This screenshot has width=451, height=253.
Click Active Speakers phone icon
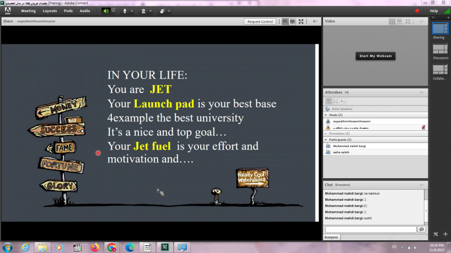pos(327,109)
